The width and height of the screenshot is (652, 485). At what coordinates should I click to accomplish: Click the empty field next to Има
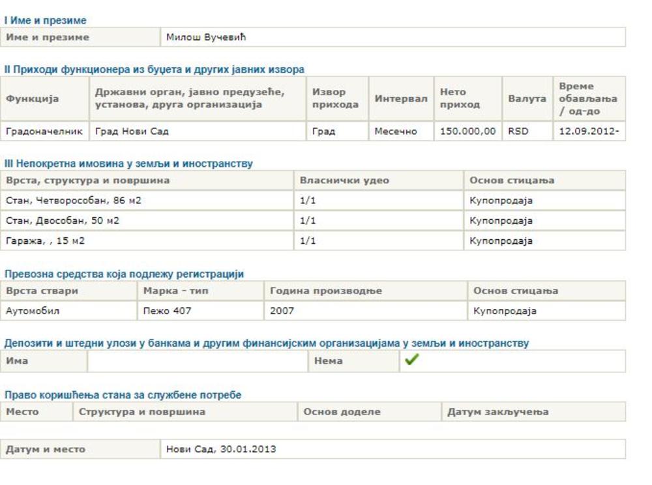[x=197, y=360]
